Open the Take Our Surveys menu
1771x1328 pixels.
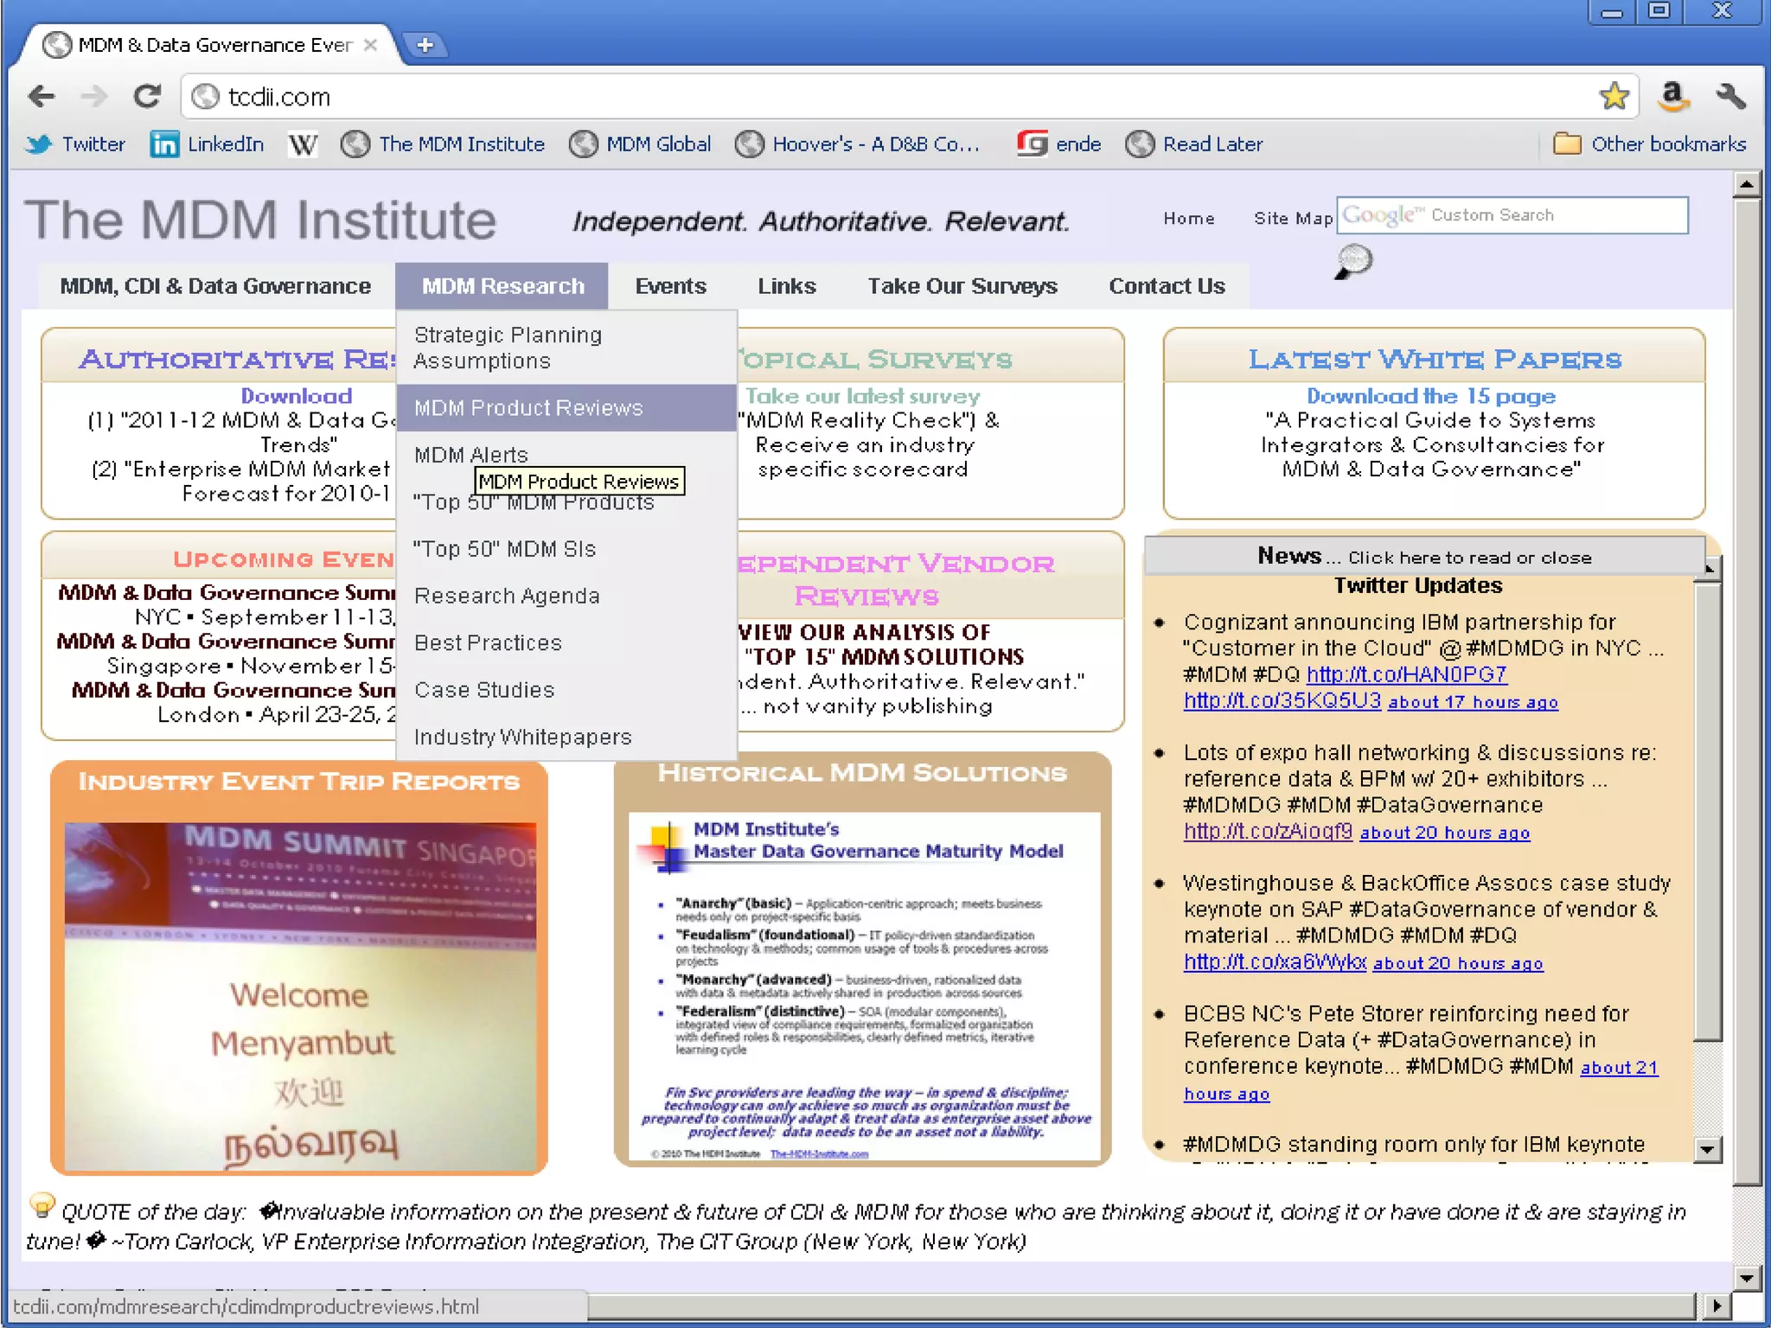pos(962,286)
